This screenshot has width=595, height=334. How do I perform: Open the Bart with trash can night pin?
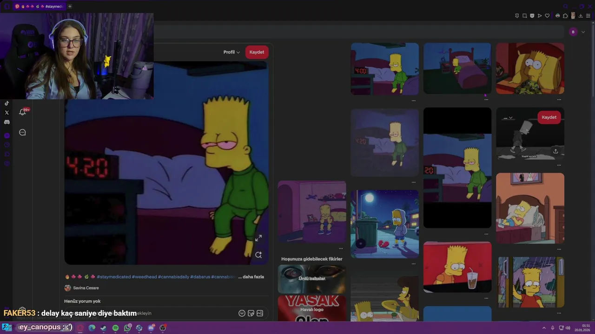click(384, 224)
